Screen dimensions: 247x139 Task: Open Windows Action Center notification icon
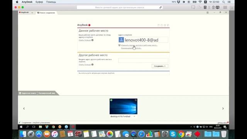(225, 127)
